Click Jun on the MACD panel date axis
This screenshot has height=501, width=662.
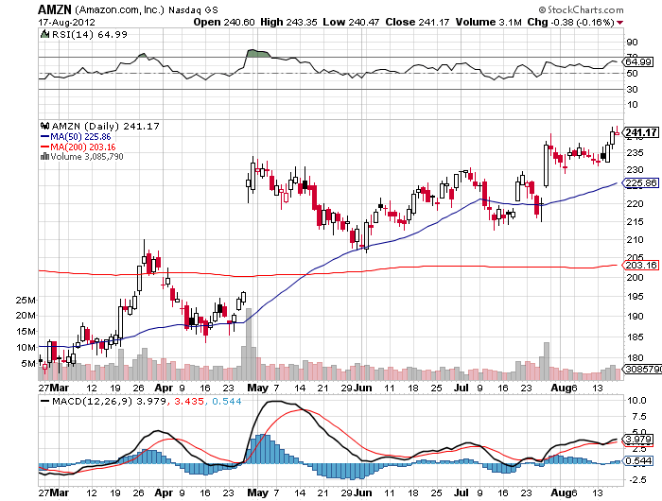(x=363, y=492)
